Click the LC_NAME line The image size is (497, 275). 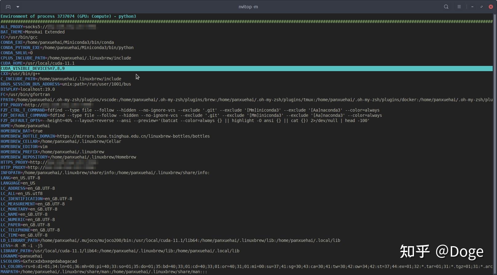24,214
